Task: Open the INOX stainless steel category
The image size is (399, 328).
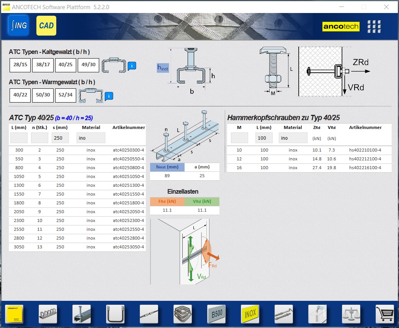Action: coord(250,314)
